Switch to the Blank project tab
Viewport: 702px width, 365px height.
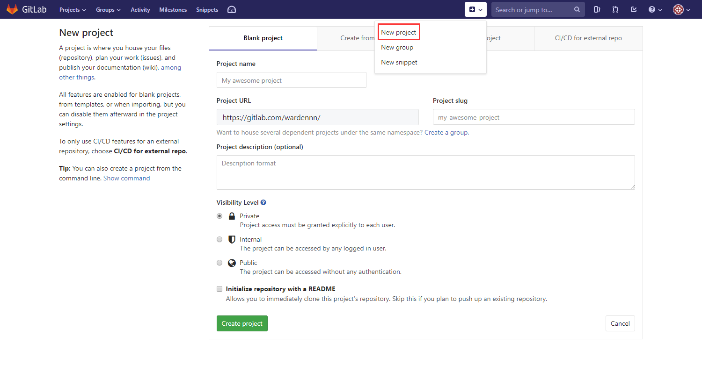(x=263, y=38)
